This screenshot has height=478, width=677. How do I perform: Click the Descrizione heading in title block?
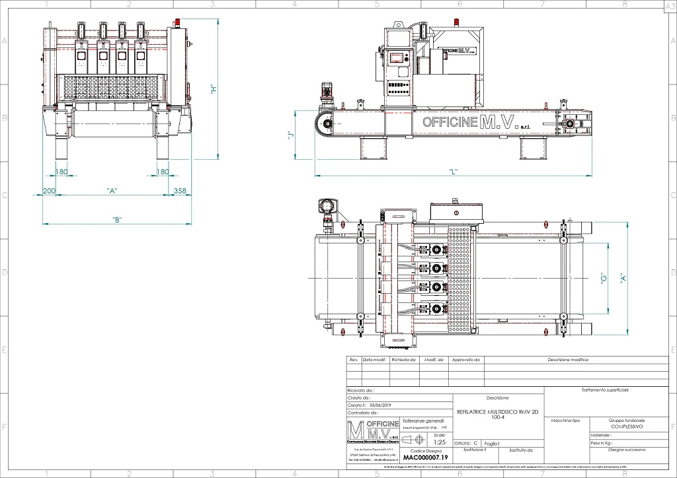pos(497,398)
